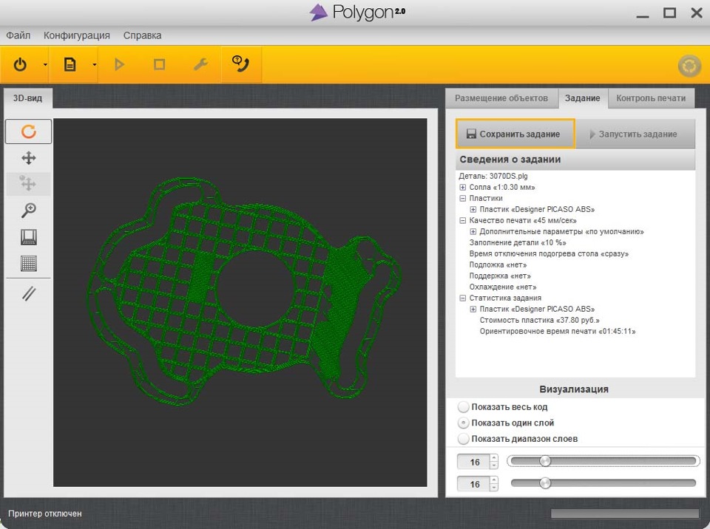Viewport: 710px width, 529px height.
Task: Collapse Качество печати «45 мм/сек» node
Action: (462, 220)
